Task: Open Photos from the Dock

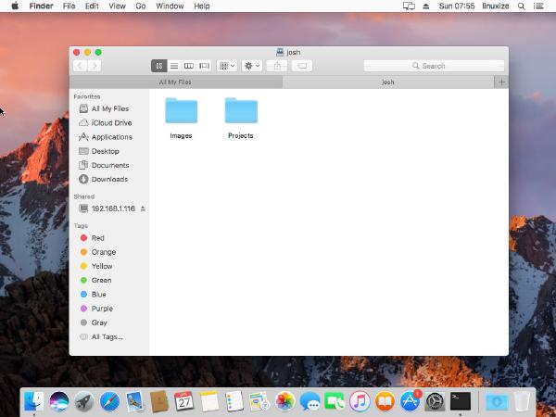Action: click(284, 401)
